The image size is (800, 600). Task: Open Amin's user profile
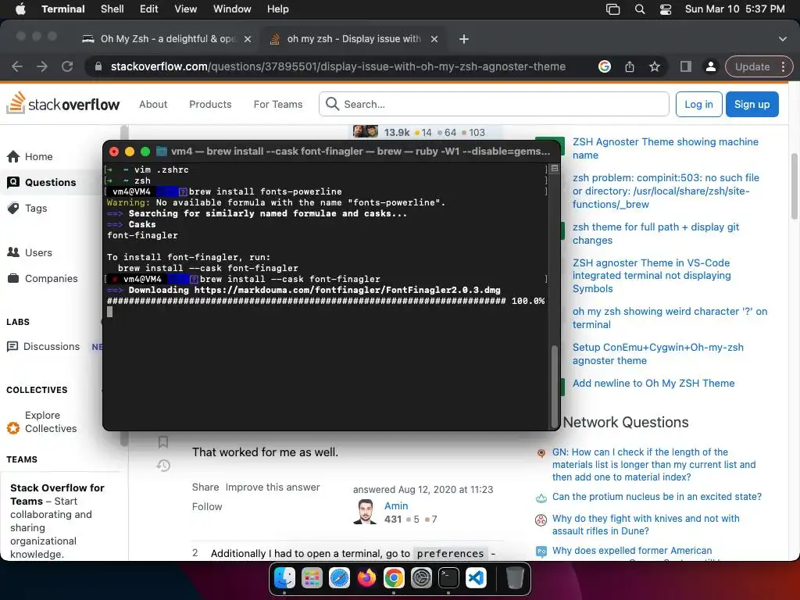(x=396, y=505)
